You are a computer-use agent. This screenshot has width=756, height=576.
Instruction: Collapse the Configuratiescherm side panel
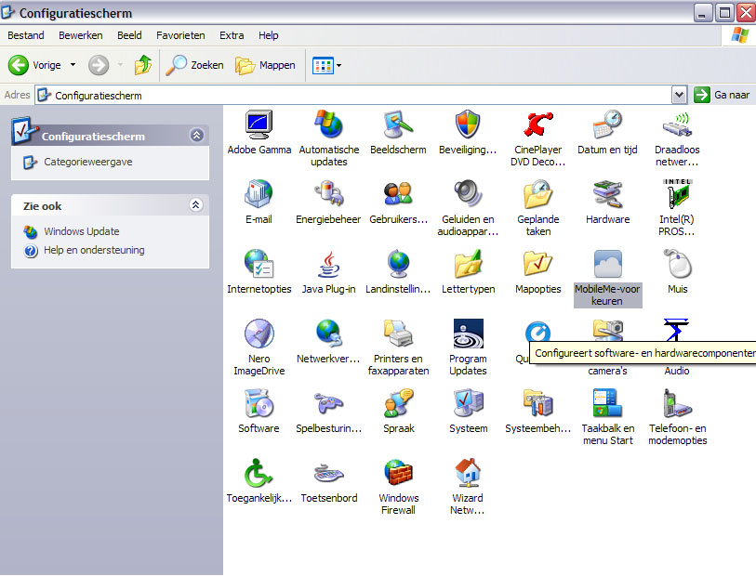pyautogui.click(x=196, y=136)
